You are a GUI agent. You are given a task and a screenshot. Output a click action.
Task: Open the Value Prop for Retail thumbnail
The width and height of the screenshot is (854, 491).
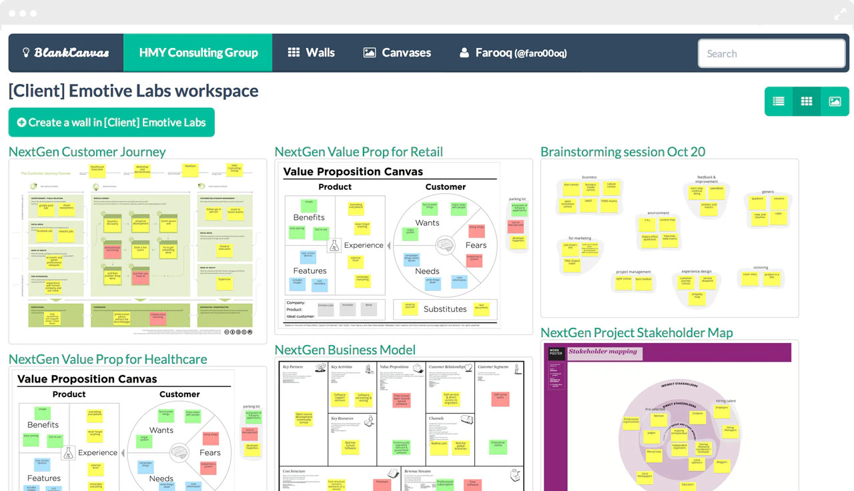[404, 246]
